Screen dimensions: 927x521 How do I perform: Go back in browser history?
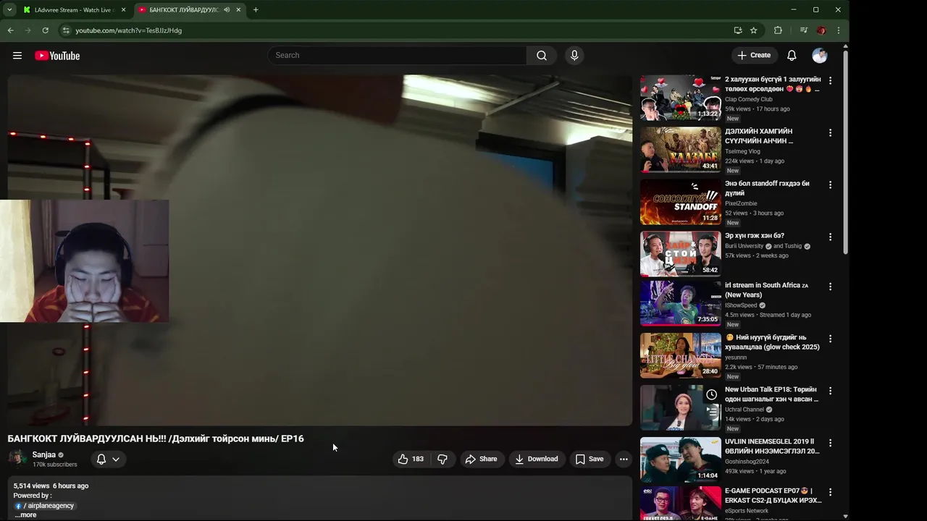[x=10, y=30]
